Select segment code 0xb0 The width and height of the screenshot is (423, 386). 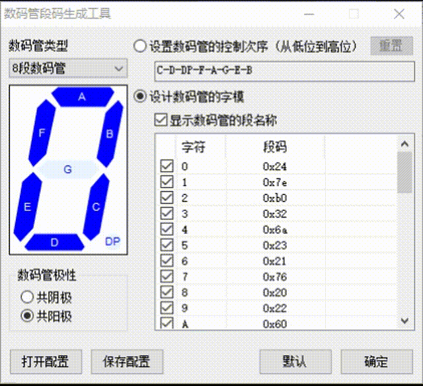click(275, 198)
